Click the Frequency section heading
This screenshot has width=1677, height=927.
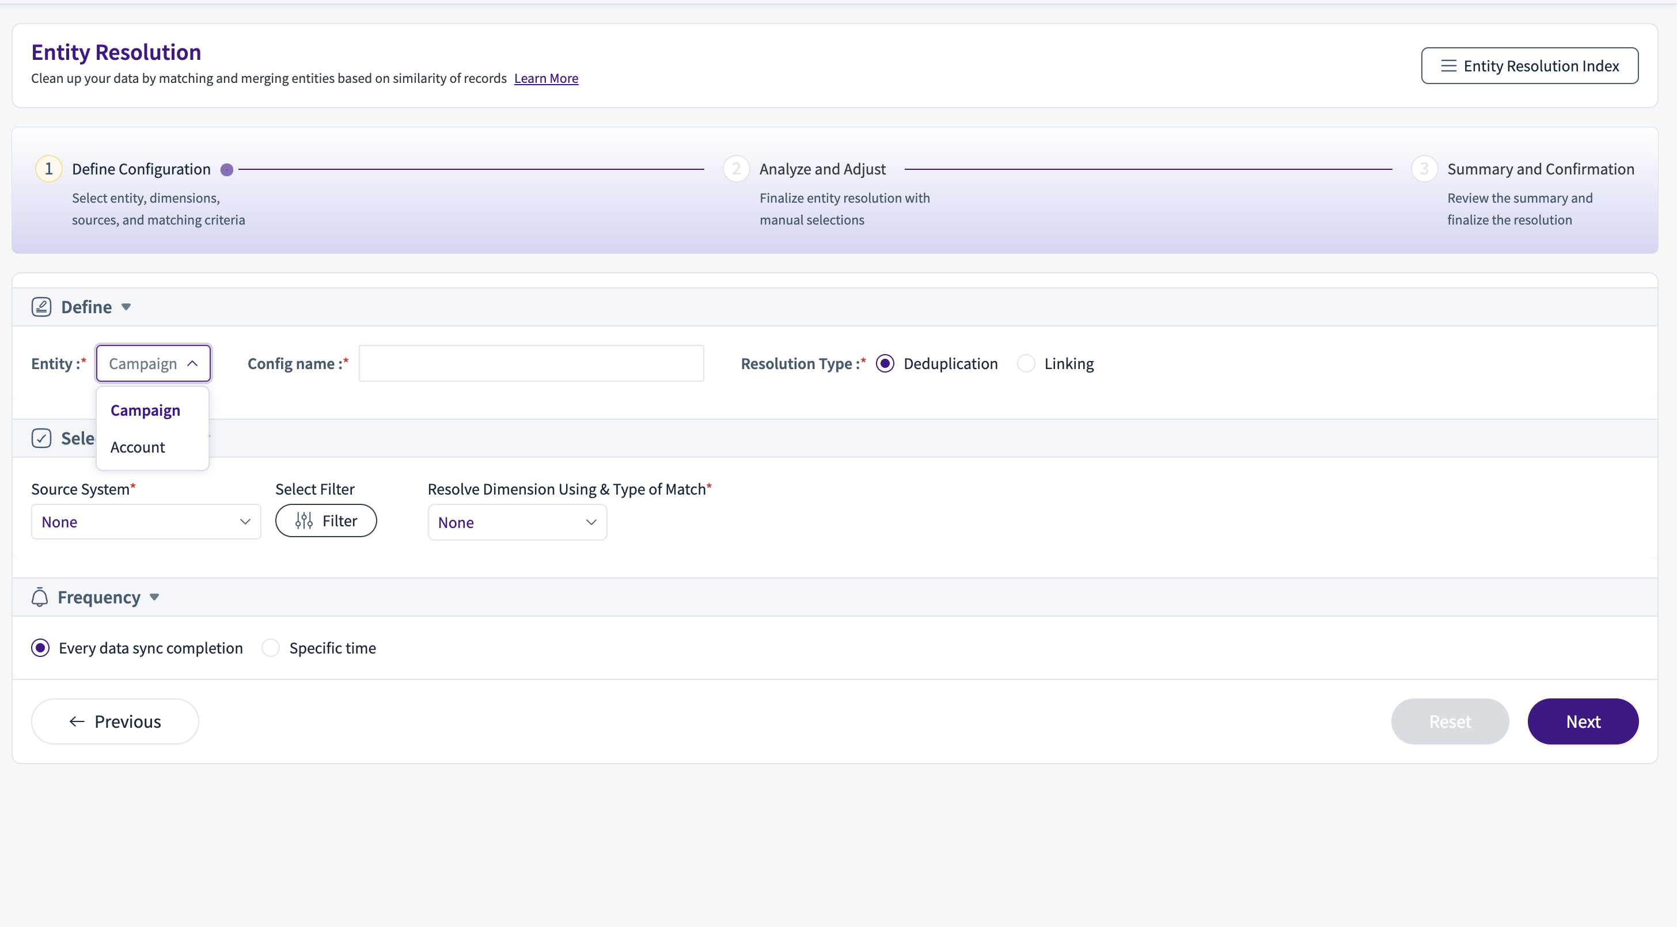[99, 598]
